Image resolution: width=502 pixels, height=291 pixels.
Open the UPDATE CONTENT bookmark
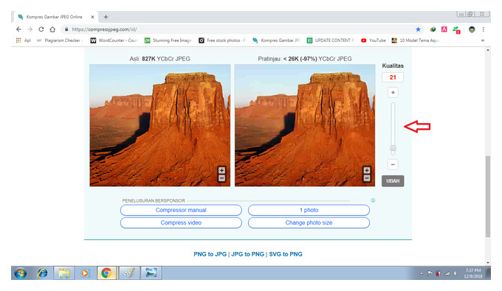click(331, 41)
